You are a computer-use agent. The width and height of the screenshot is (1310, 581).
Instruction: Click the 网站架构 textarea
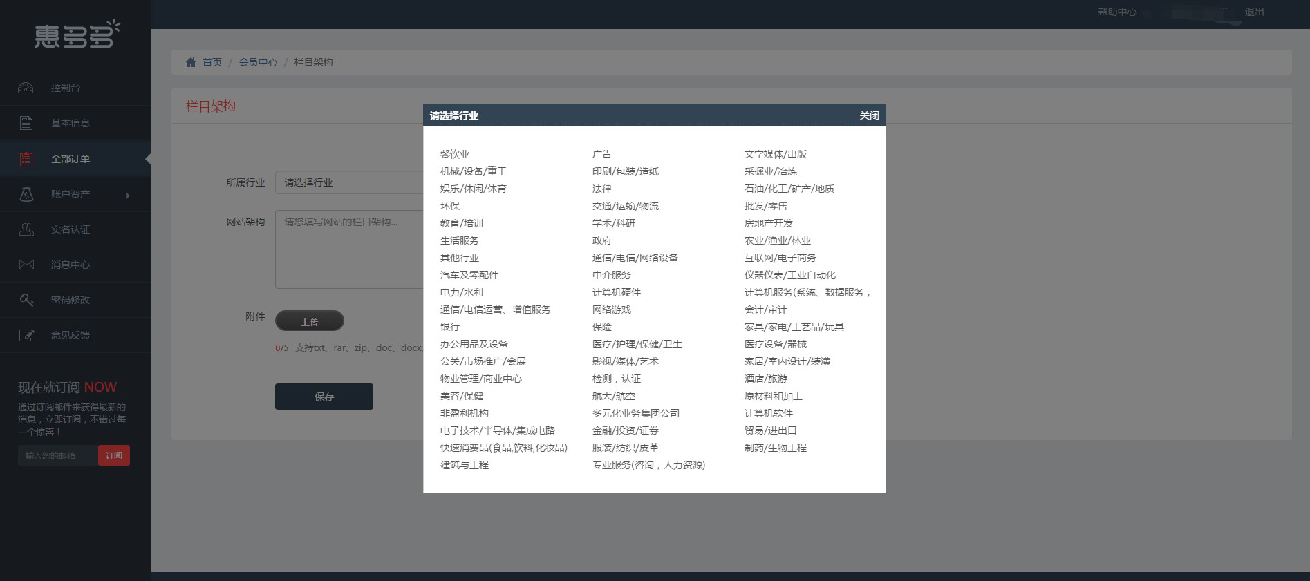pos(349,249)
